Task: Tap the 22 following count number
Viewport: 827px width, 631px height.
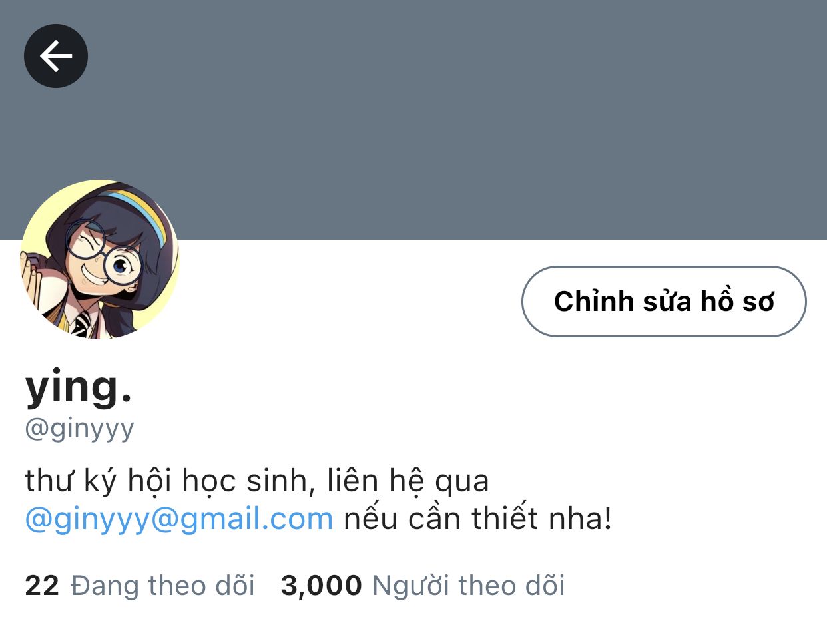Action: click(x=42, y=586)
